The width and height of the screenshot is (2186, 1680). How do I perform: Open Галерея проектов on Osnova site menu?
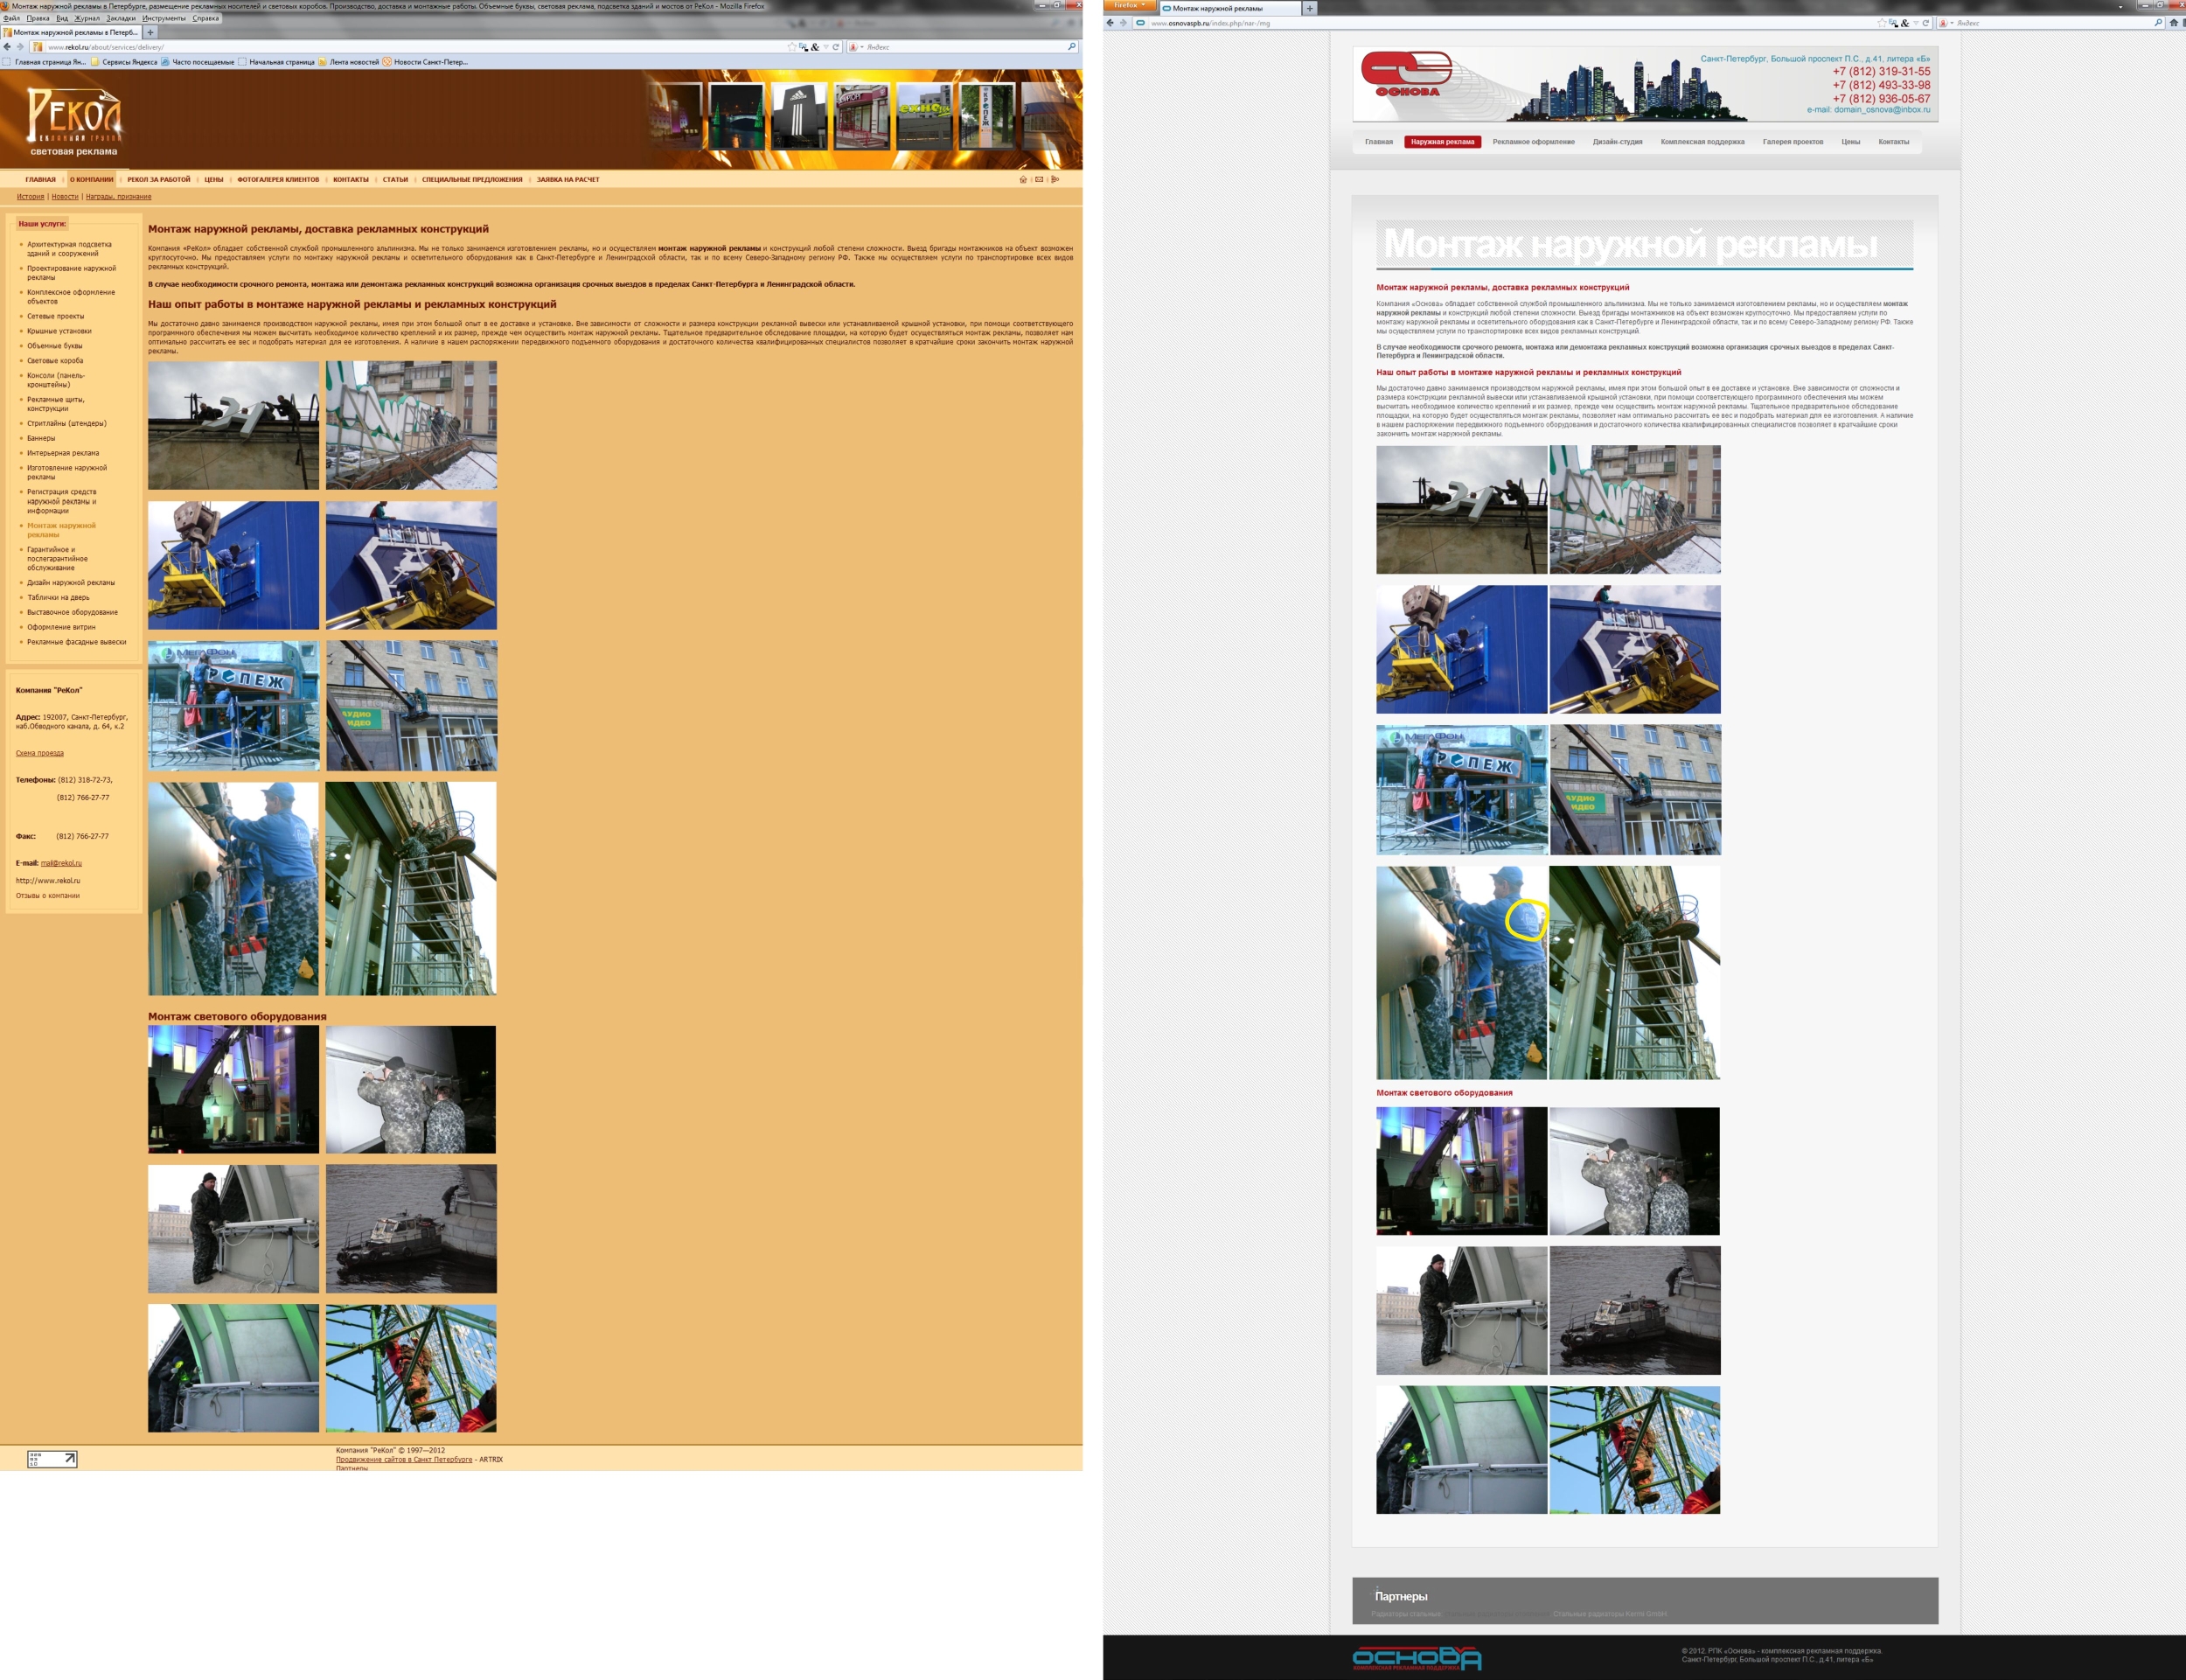tap(1793, 142)
